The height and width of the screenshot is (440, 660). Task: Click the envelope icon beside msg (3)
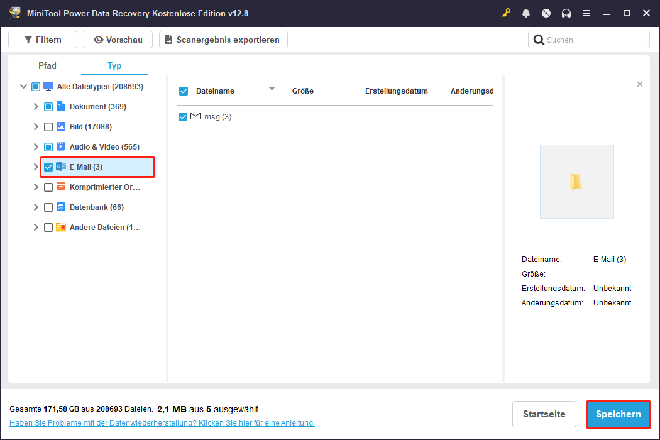pos(195,116)
